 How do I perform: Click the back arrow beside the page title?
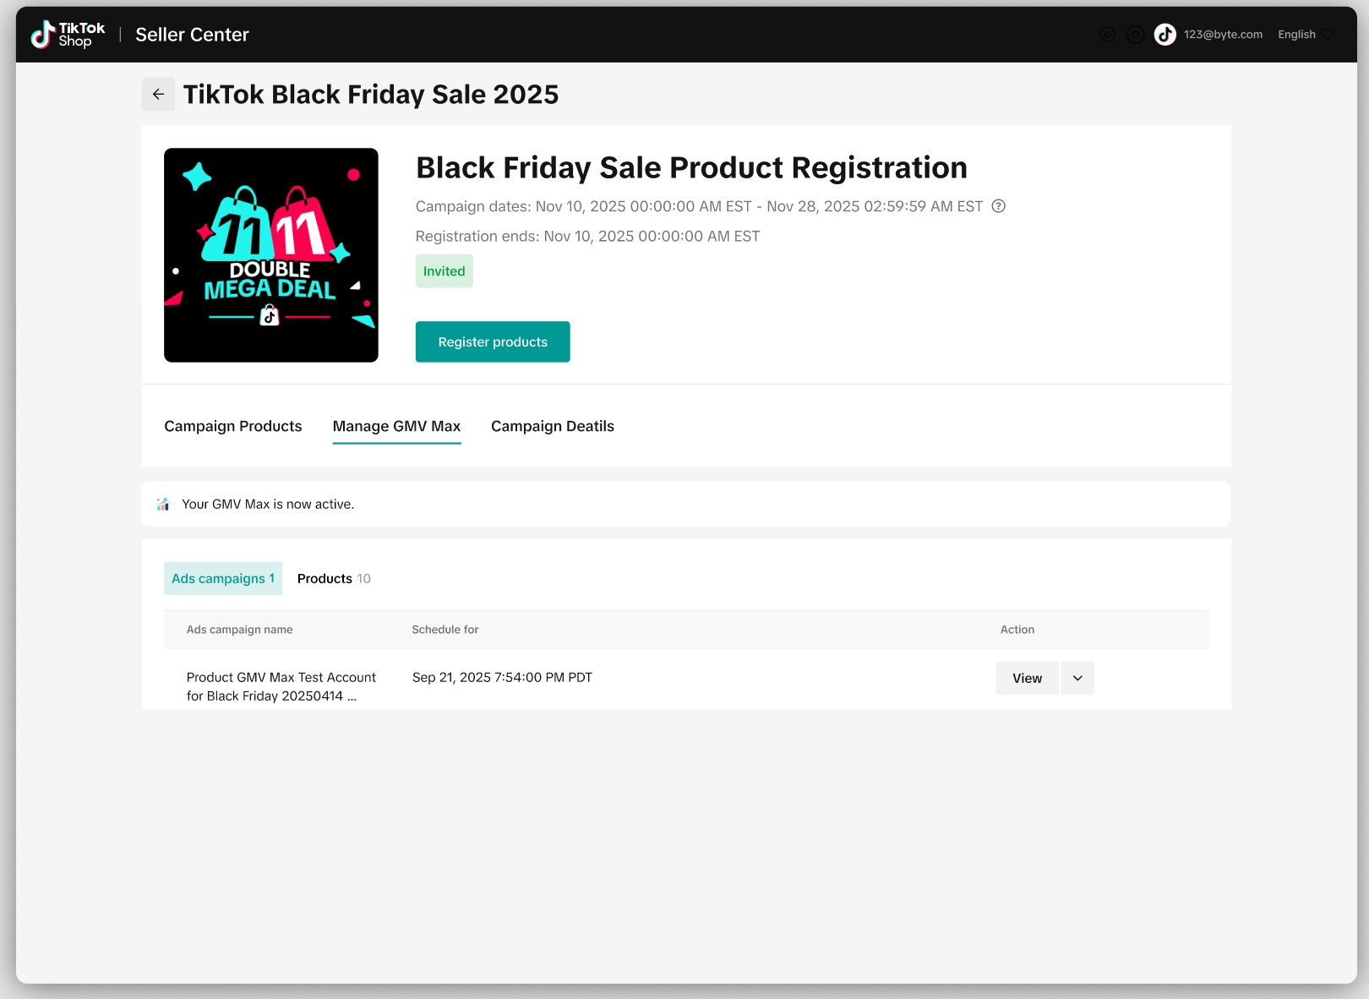158,95
